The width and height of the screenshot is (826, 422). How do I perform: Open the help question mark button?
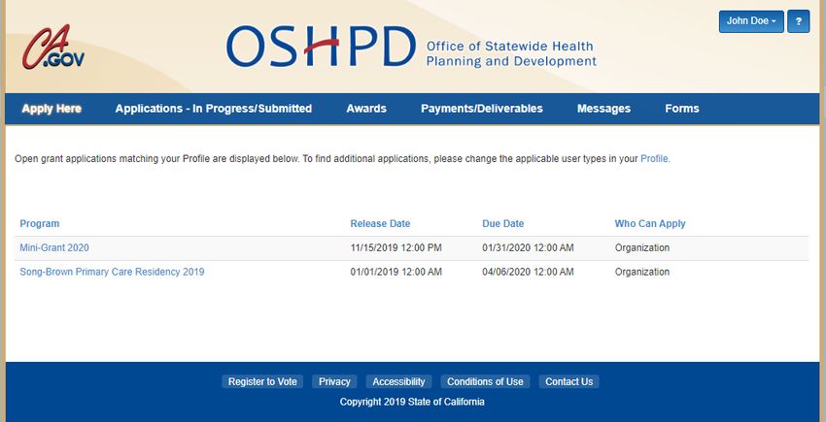pyautogui.click(x=798, y=21)
